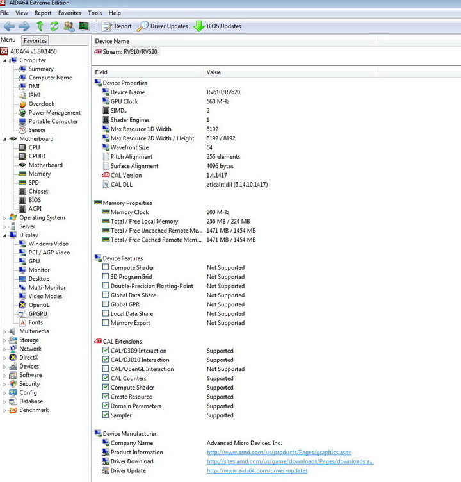This screenshot has height=482, width=461.
Task: Toggle Double-Precision Floating-Point checkbox
Action: (x=106, y=285)
